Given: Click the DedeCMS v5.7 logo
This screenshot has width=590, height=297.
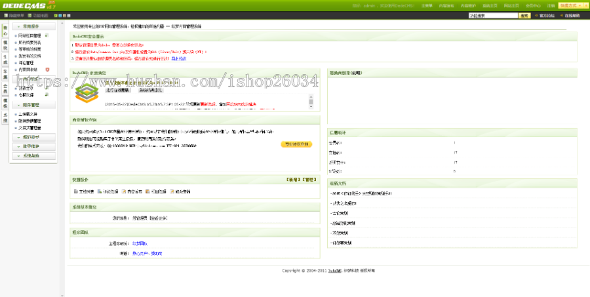Looking at the screenshot, I should (29, 5).
